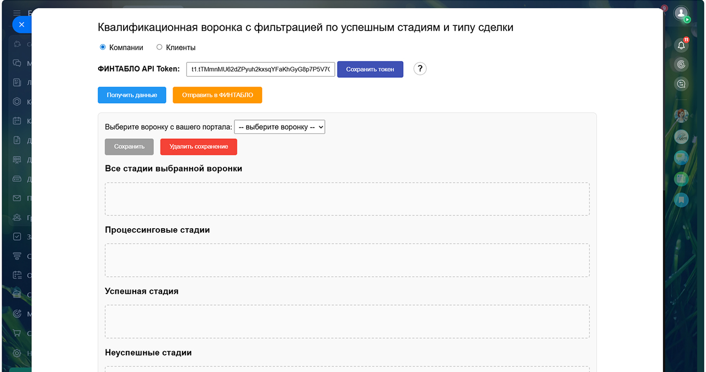Select the Компании radio button

pos(103,47)
